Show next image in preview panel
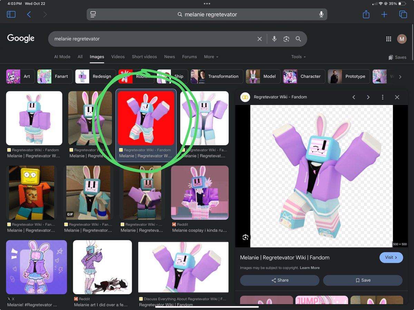This screenshot has width=414, height=310. 368,97
